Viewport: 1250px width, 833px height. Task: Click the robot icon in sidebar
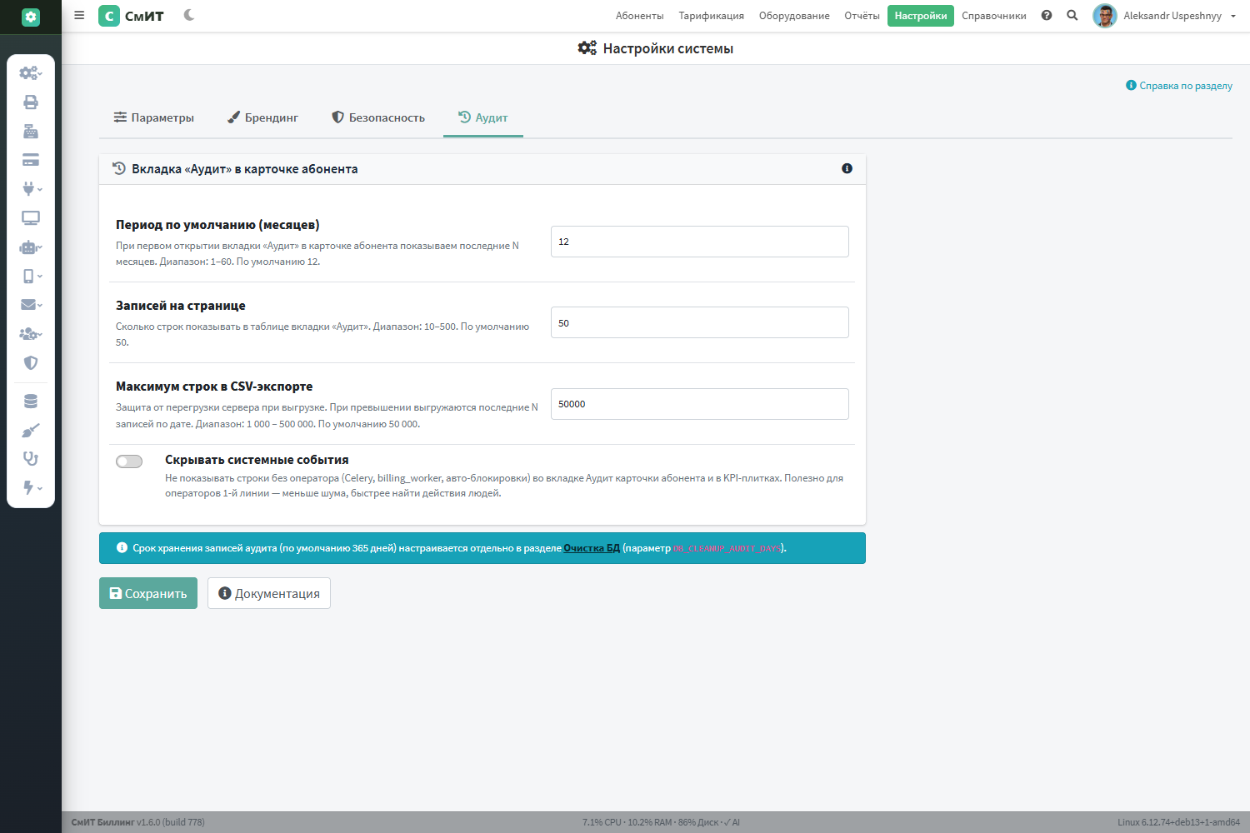click(29, 247)
